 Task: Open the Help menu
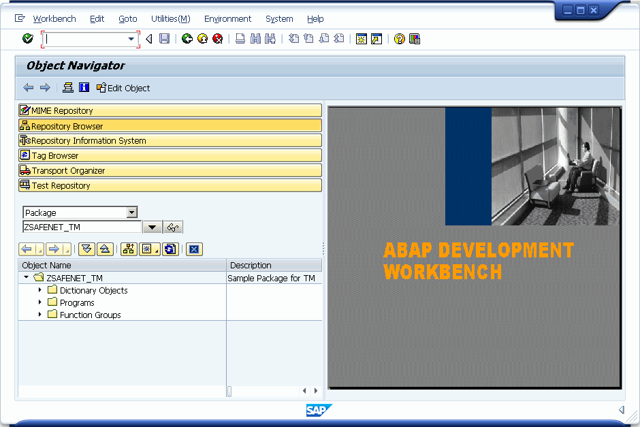click(315, 19)
